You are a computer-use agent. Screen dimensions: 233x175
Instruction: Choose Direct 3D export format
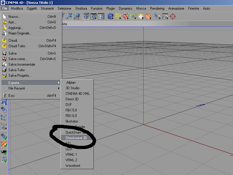[x=77, y=99]
